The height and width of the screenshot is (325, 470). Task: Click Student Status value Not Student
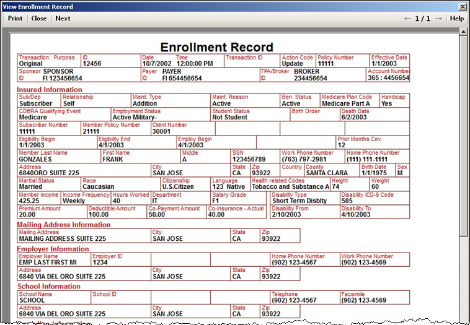[x=230, y=118]
